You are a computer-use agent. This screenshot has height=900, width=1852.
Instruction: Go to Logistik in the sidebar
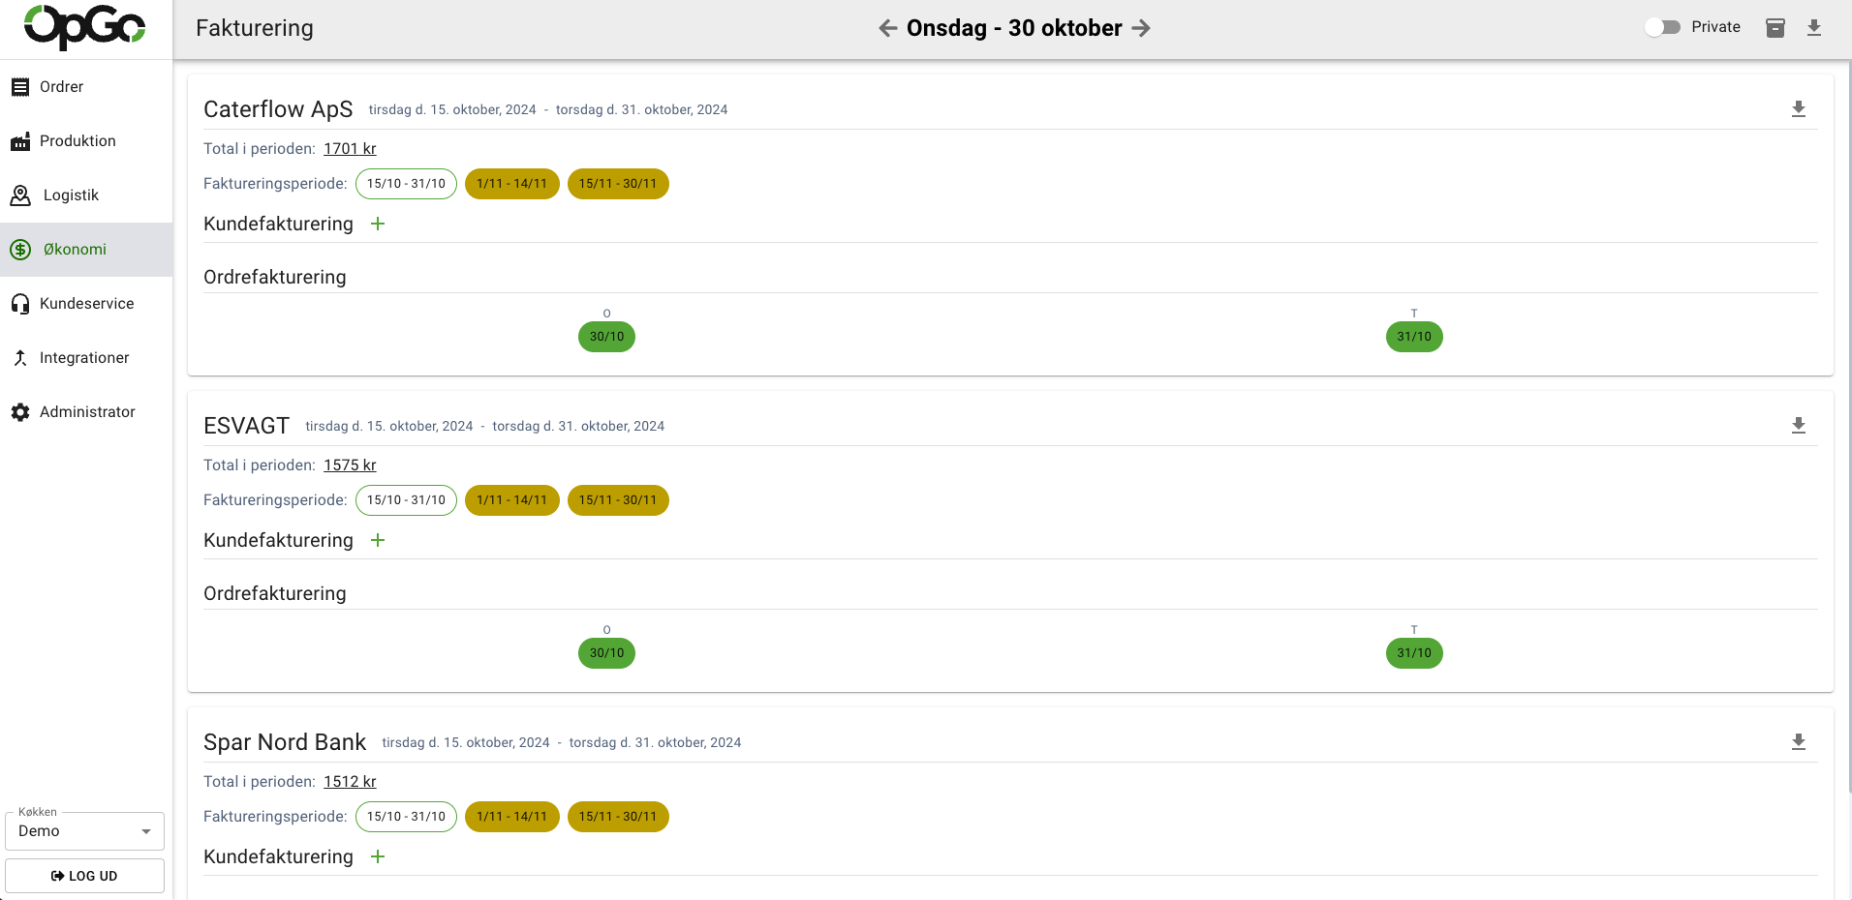click(86, 195)
